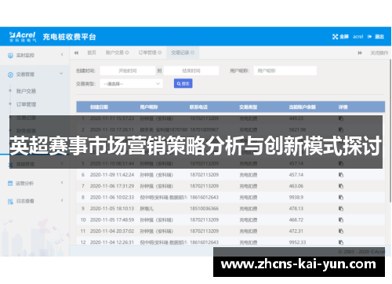Click phone number 18510036366 in row 9

204,209
